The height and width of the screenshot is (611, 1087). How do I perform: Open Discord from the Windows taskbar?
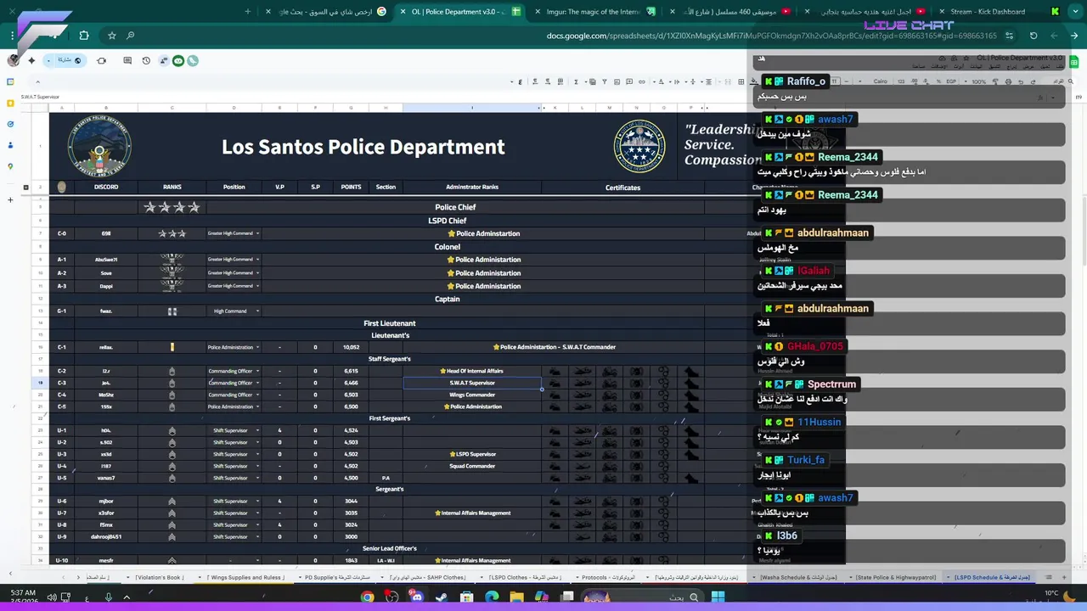point(416,597)
